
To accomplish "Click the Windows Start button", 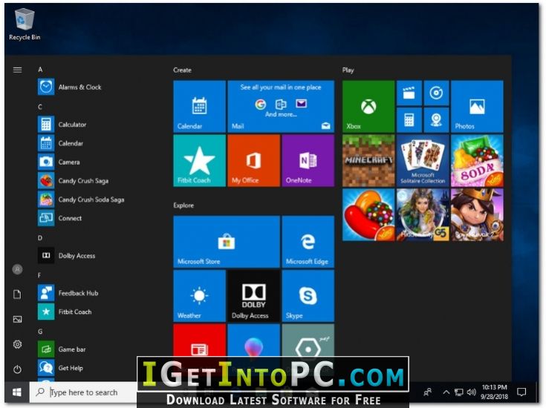I will coord(17,392).
